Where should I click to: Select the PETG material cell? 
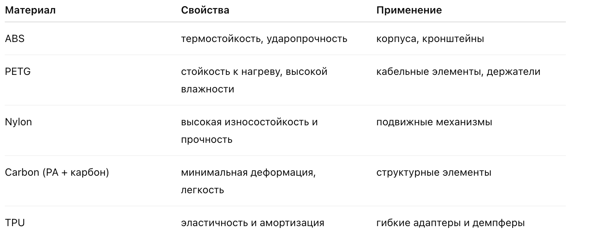click(18, 72)
